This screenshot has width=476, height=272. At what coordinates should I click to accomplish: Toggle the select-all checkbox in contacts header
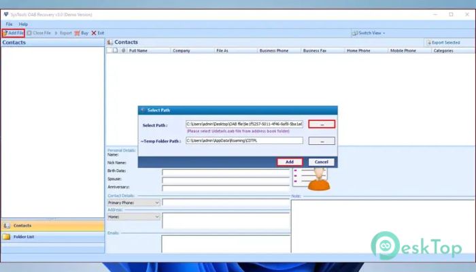[x=109, y=50]
